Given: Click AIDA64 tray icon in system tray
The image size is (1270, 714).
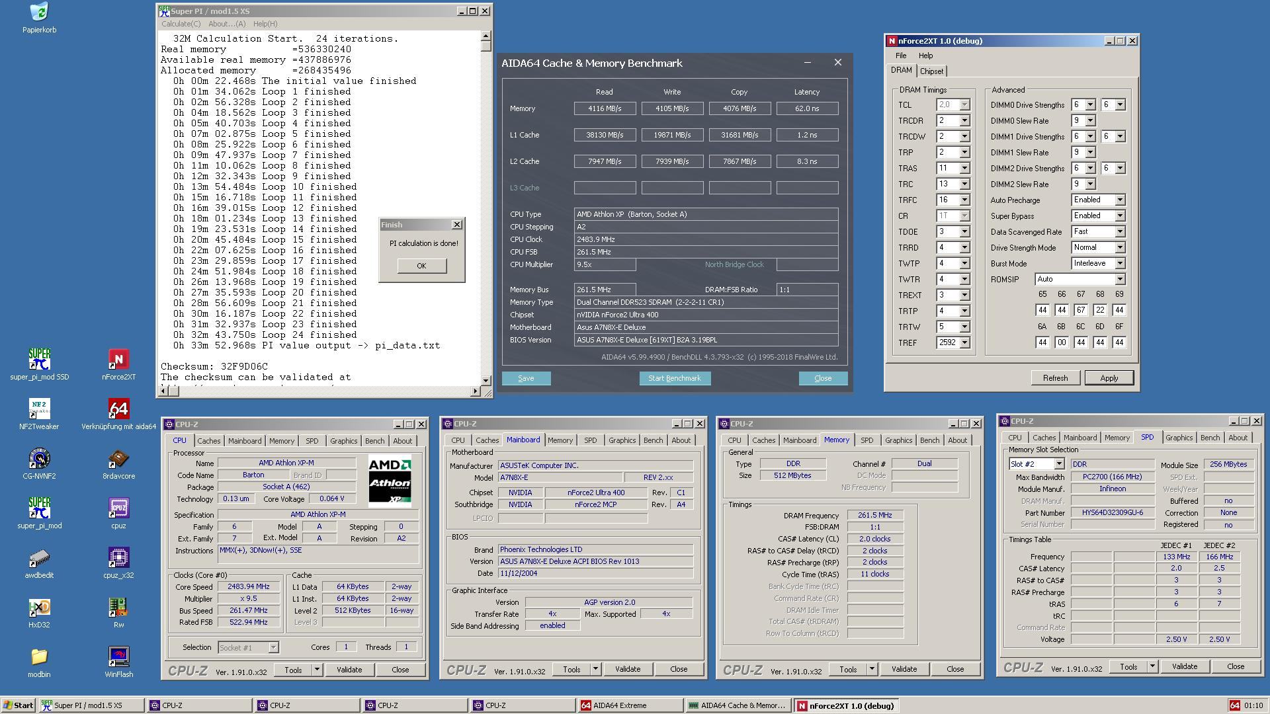Looking at the screenshot, I should pyautogui.click(x=1234, y=705).
